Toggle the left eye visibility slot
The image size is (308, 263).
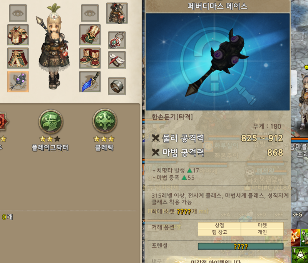[x=18, y=13]
